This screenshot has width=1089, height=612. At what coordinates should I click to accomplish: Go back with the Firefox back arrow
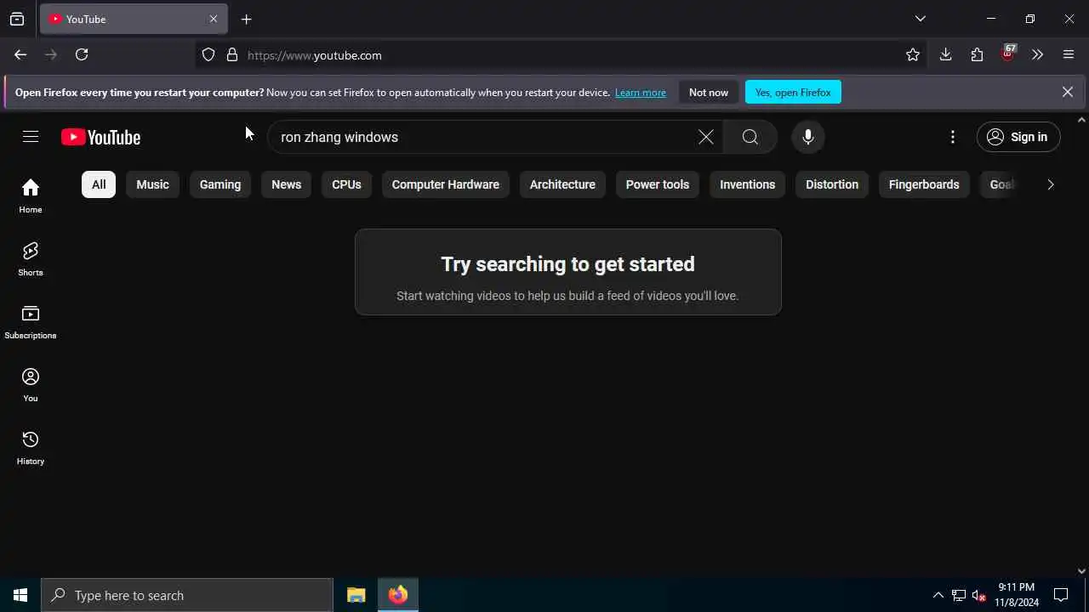click(20, 54)
